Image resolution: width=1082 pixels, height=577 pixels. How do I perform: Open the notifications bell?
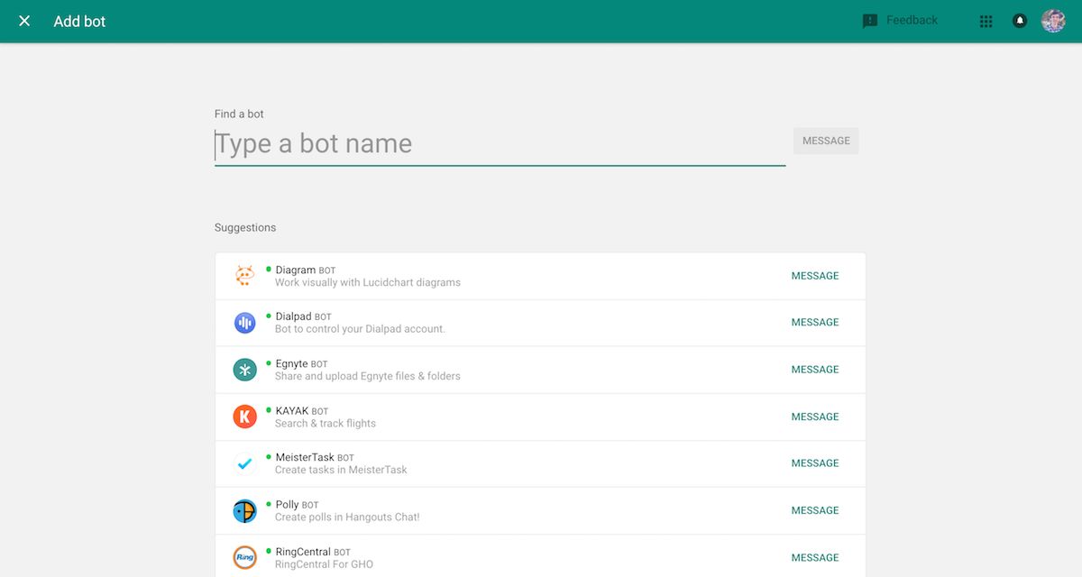pyautogui.click(x=1020, y=21)
